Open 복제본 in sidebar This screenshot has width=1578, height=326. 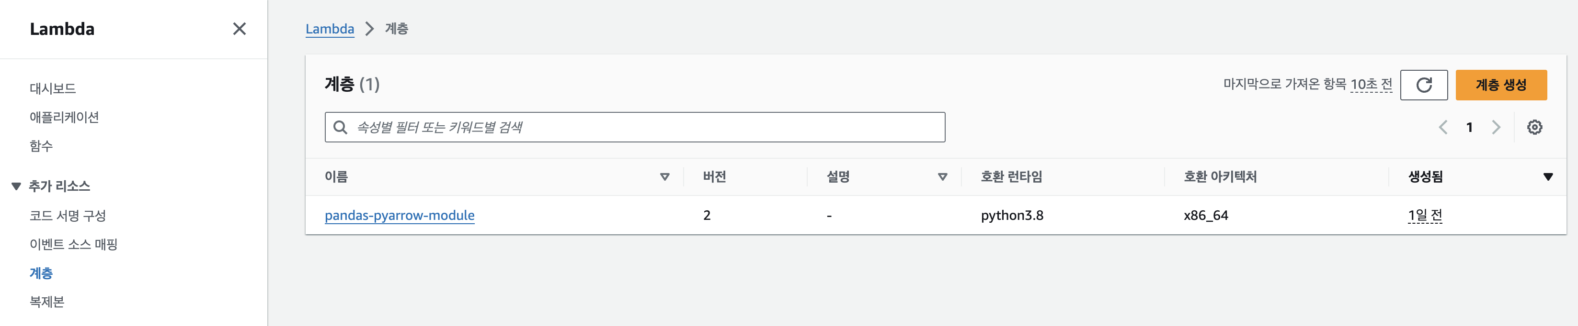coord(47,302)
